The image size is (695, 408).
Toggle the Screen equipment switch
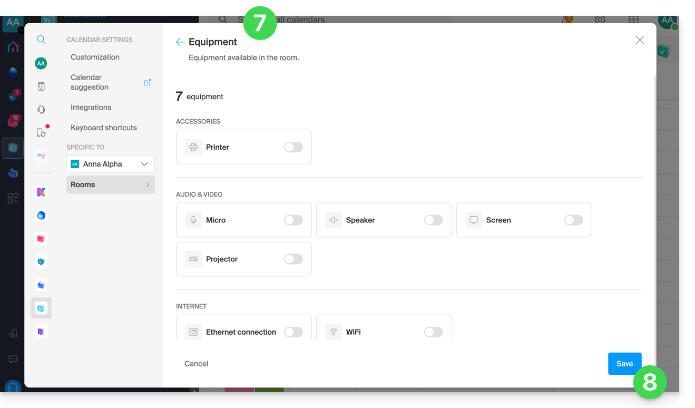573,220
